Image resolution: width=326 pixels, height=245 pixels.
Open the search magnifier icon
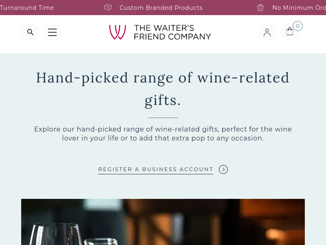pos(30,32)
